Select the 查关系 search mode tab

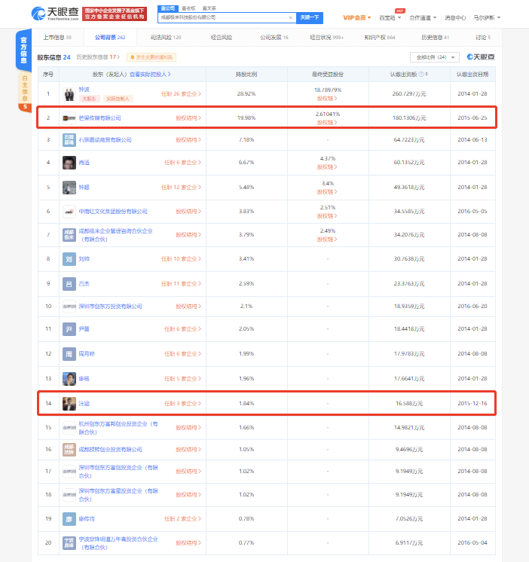coord(209,8)
